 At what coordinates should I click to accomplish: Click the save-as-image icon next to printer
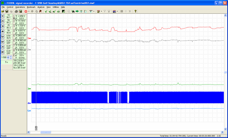click(20, 11)
